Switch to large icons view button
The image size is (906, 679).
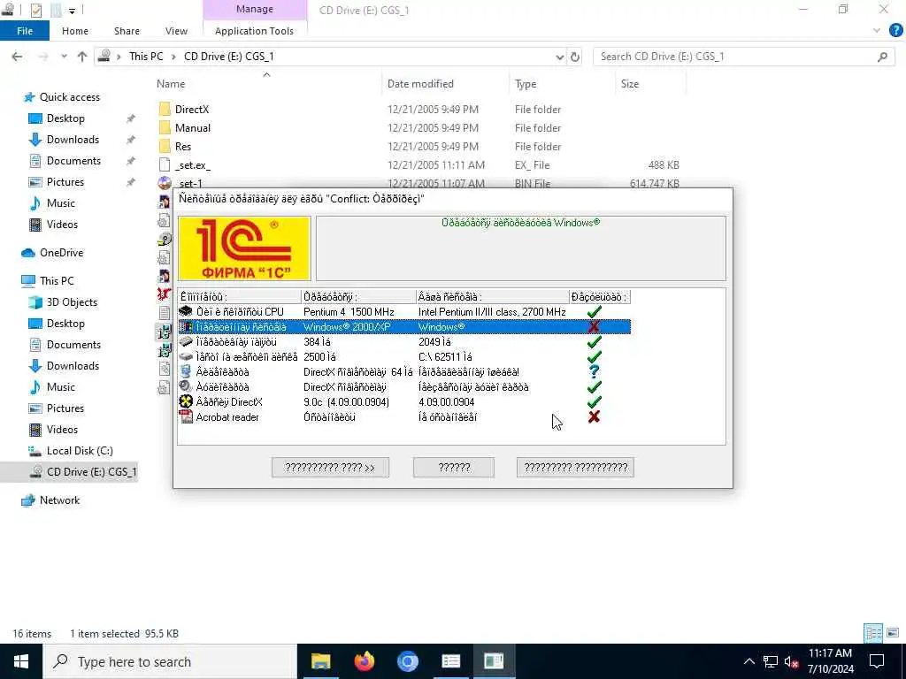[893, 633]
